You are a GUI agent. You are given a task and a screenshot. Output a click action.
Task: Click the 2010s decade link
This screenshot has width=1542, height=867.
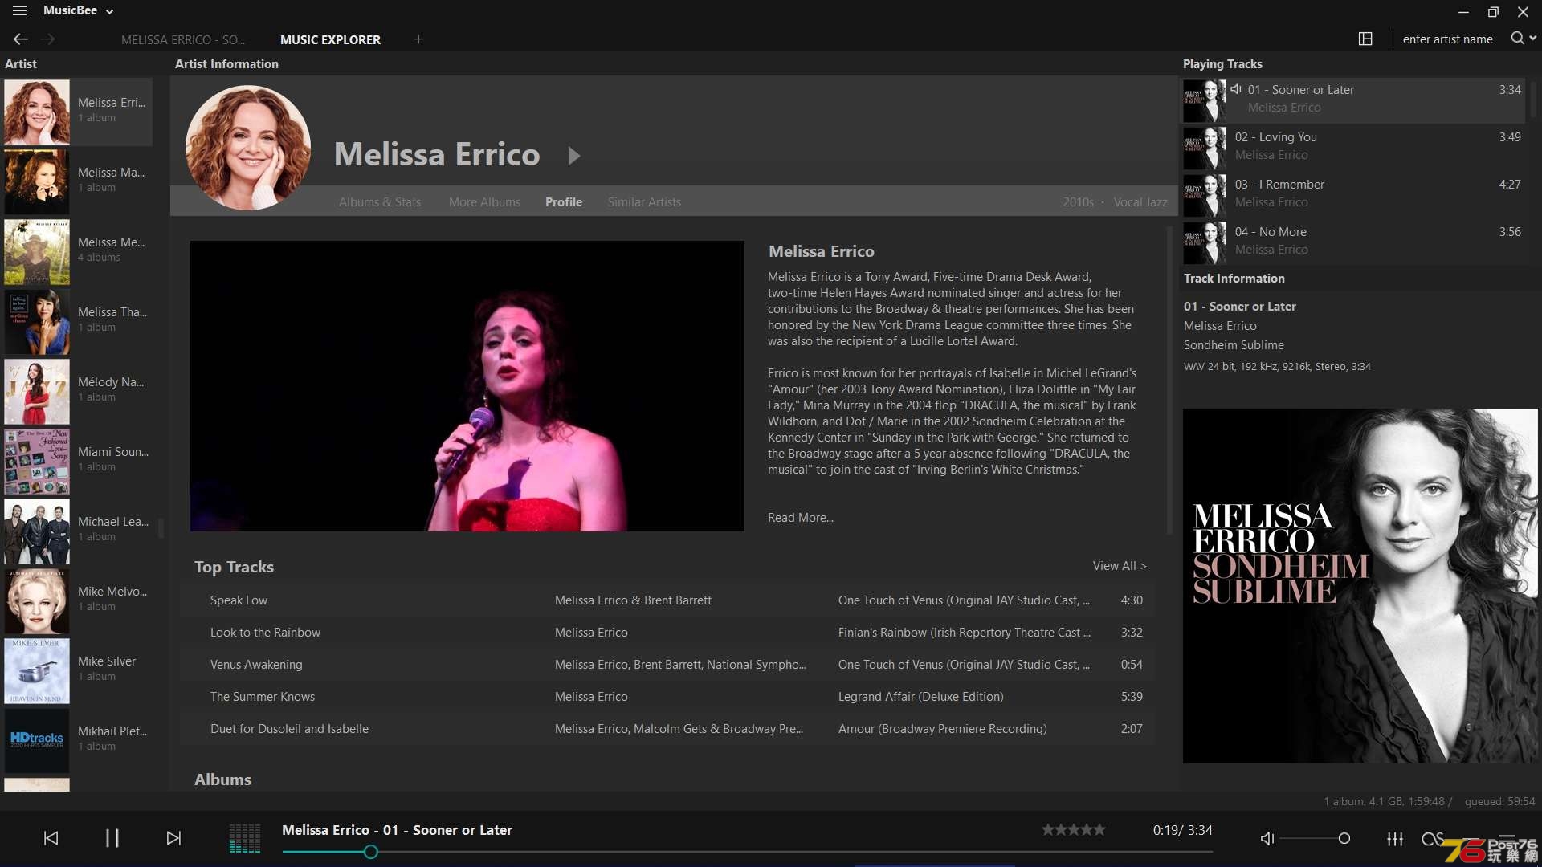(x=1078, y=202)
